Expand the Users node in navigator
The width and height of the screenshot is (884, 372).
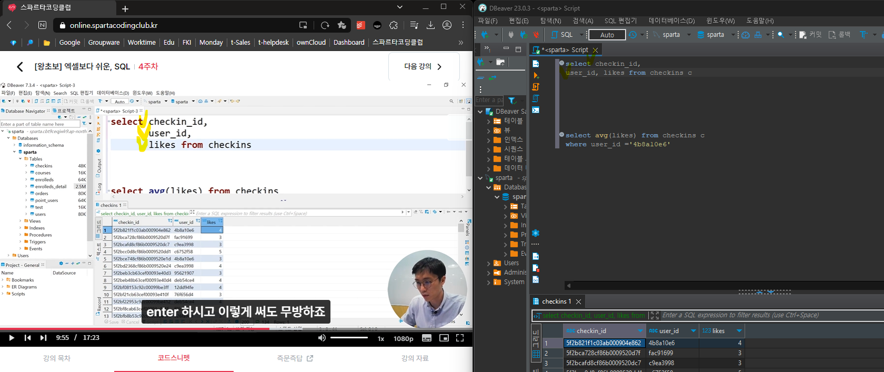(489, 263)
